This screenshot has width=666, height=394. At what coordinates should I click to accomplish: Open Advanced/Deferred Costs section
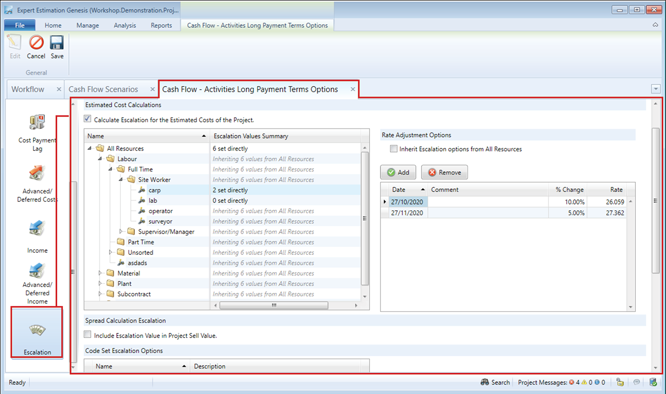tap(37, 175)
